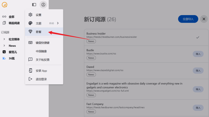Import the Bustle feed

click(x=198, y=54)
